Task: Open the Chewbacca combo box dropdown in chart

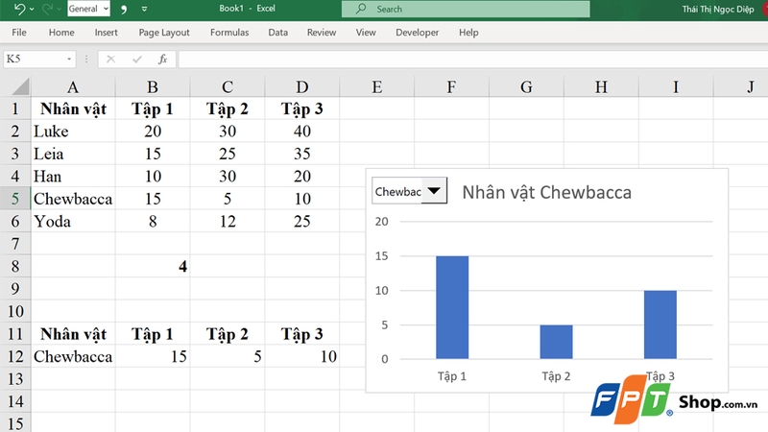Action: [434, 191]
